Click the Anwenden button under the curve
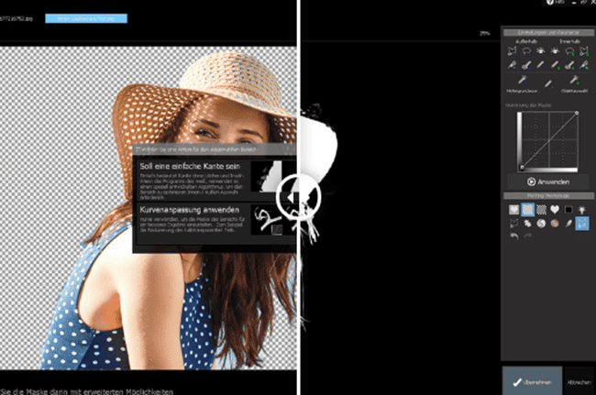 pyautogui.click(x=547, y=182)
